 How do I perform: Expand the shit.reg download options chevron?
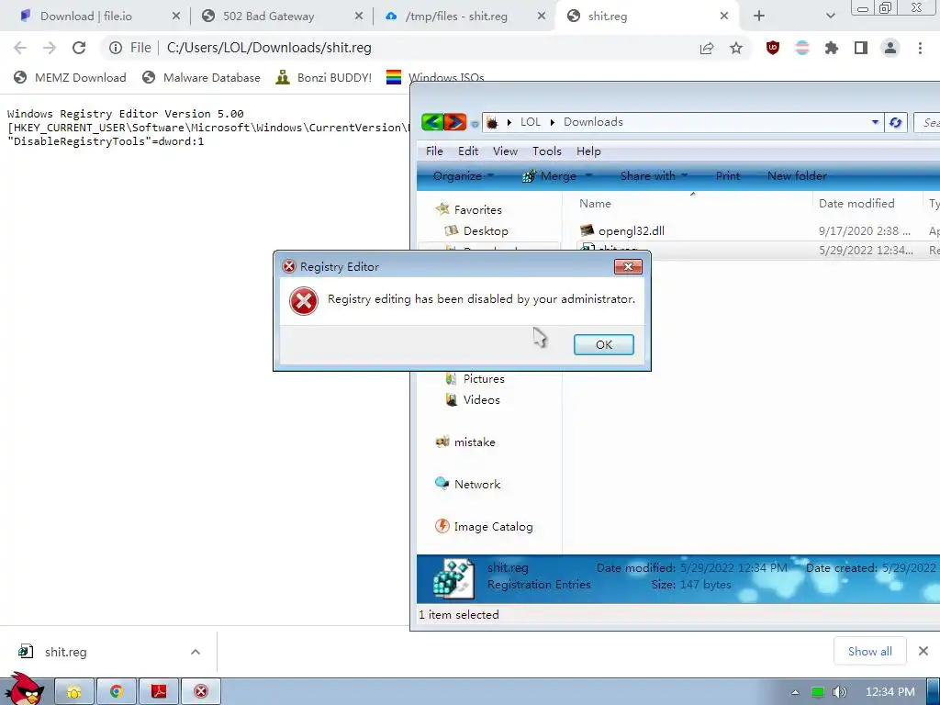coord(196,652)
